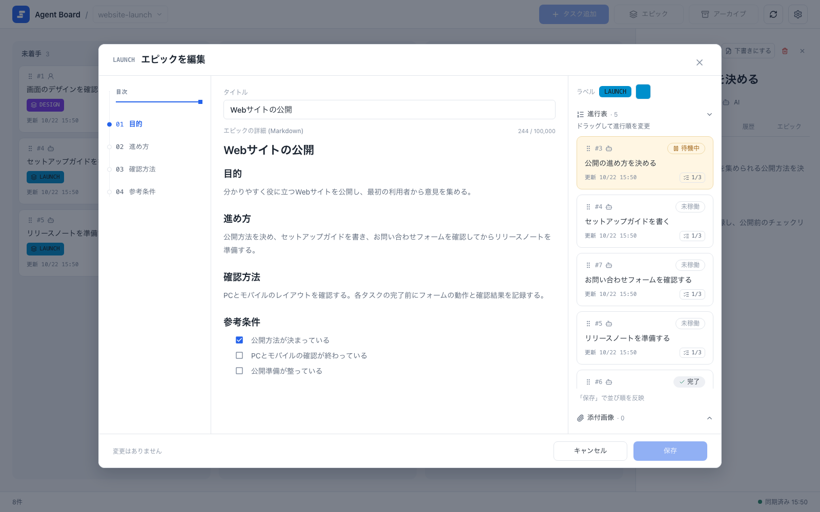This screenshot has height=512, width=820.
Task: Check 公開準備が整っている checkbox
Action: 239,371
